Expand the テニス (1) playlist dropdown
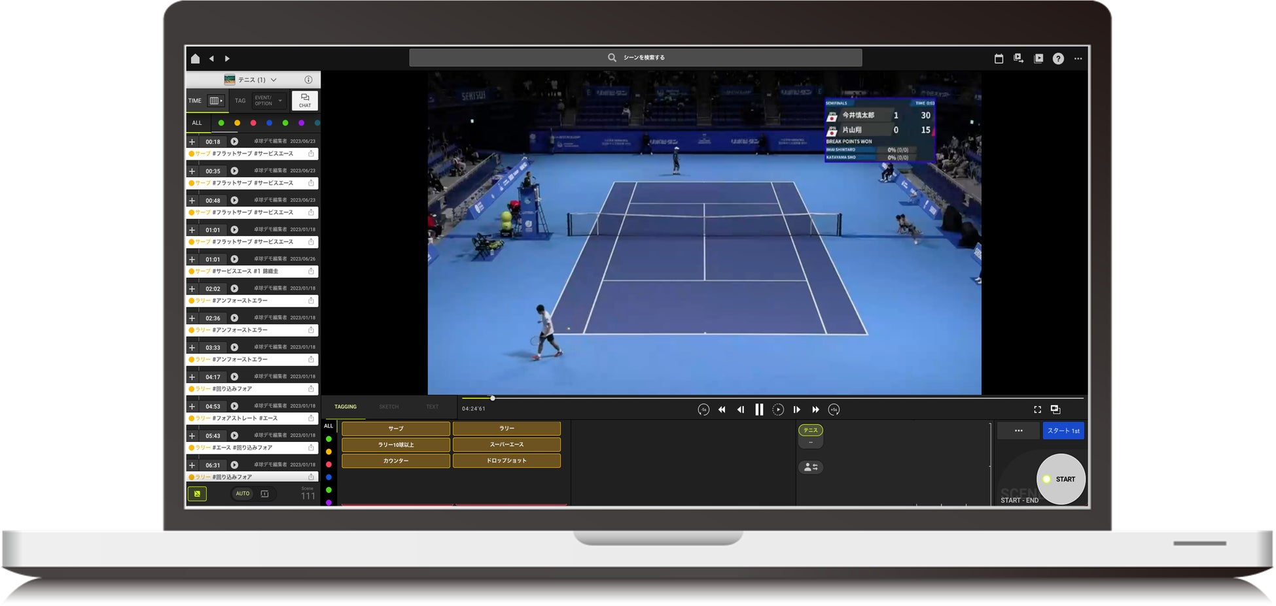This screenshot has height=606, width=1276. (274, 80)
